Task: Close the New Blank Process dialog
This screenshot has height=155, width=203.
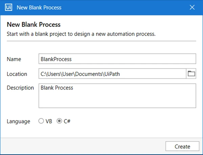Action: [192, 7]
